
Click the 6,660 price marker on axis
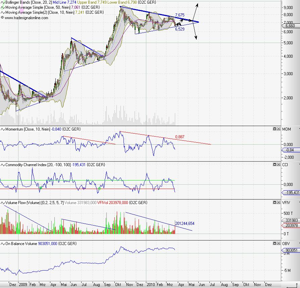point(290,26)
